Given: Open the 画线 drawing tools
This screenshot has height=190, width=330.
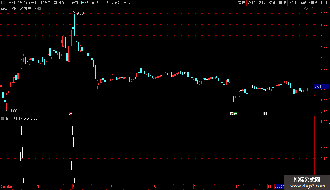Looking at the screenshot, I should pos(282,3).
